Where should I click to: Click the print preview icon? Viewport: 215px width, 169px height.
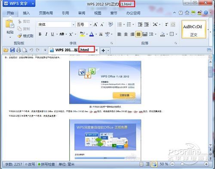(x=25, y=50)
